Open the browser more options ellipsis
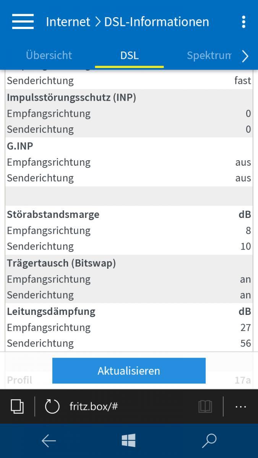This screenshot has height=458, width=258. coord(241,407)
